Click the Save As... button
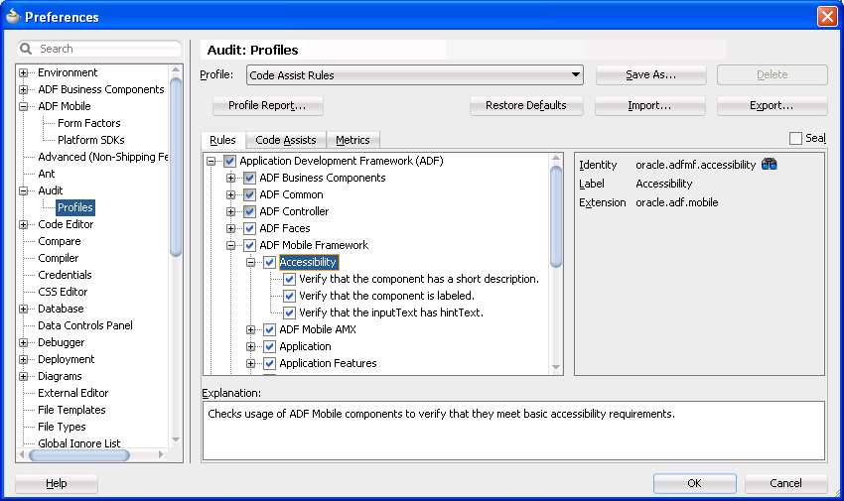Viewport: 844px width, 501px height. click(650, 74)
